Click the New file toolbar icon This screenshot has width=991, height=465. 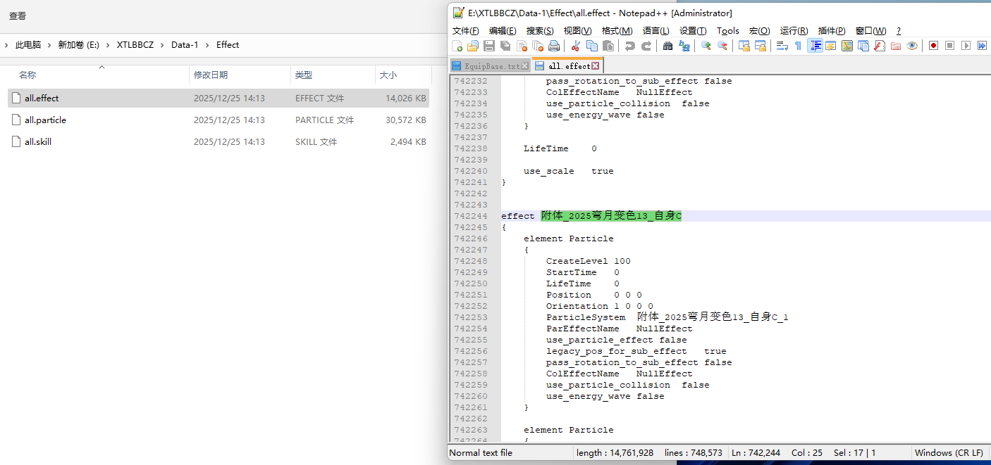tap(457, 46)
